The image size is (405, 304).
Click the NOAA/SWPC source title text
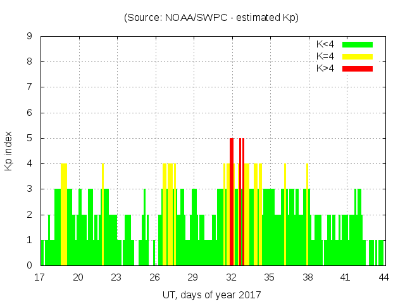pos(211,18)
